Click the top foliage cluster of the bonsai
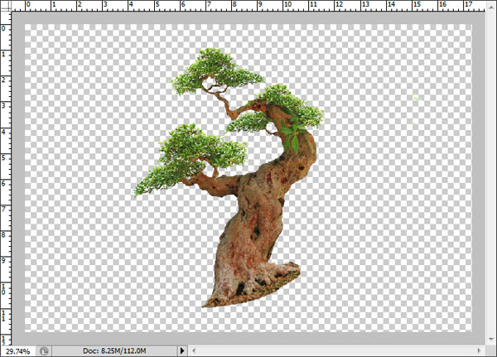 tap(216, 71)
